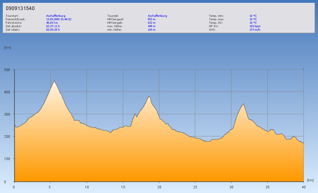Select the Zeit absolut value 02:27:11 h
Image resolution: width=318 pixels, height=193 pixels.
(x=53, y=26)
